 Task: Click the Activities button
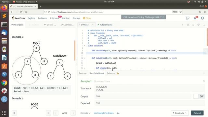pyautogui.click(x=6, y=2)
